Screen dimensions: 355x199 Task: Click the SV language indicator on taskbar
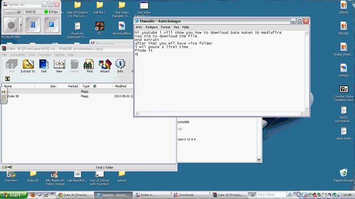pos(252,195)
